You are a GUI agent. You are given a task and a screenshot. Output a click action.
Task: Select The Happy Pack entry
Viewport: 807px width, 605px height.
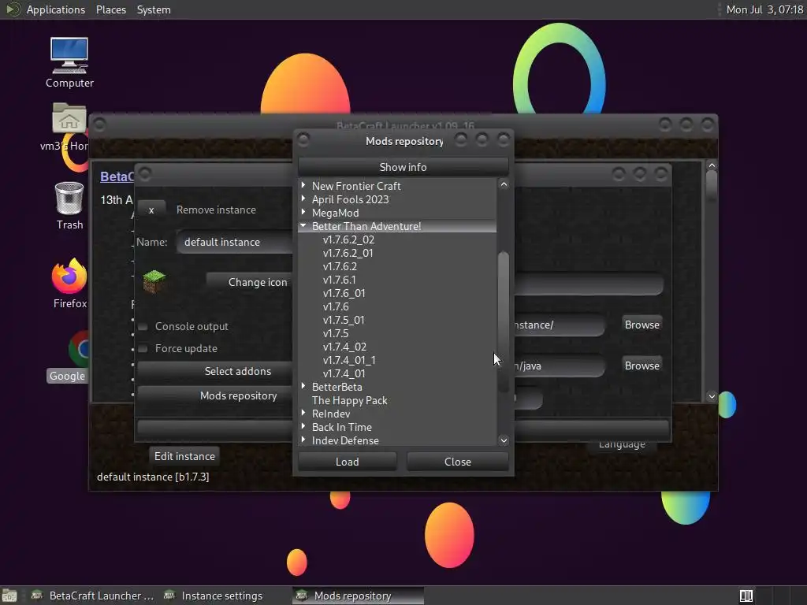(349, 400)
